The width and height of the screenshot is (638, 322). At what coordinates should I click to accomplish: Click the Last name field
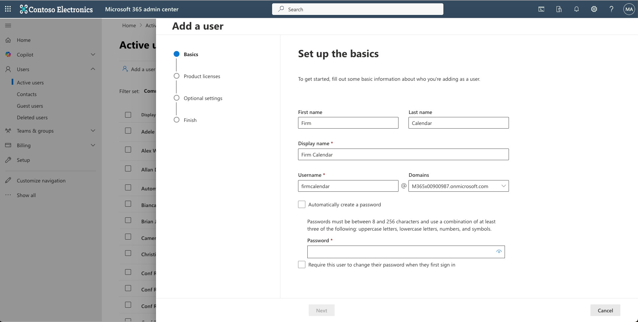tap(458, 123)
